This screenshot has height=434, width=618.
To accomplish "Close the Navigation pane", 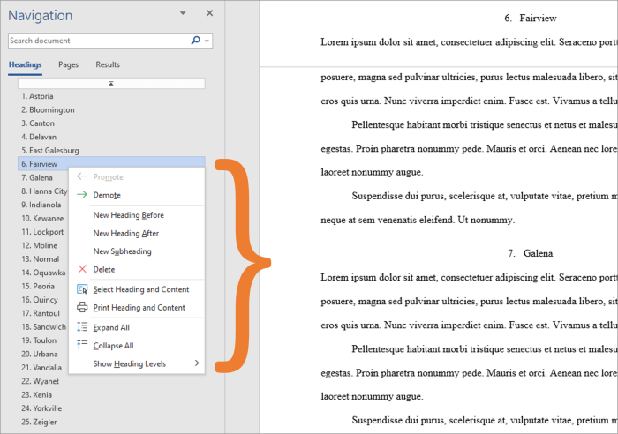I will click(210, 13).
